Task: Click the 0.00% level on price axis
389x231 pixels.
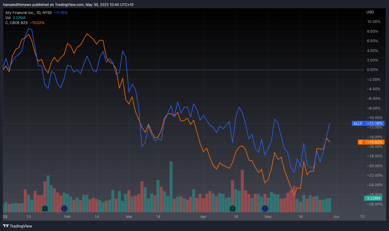Action: [374, 70]
